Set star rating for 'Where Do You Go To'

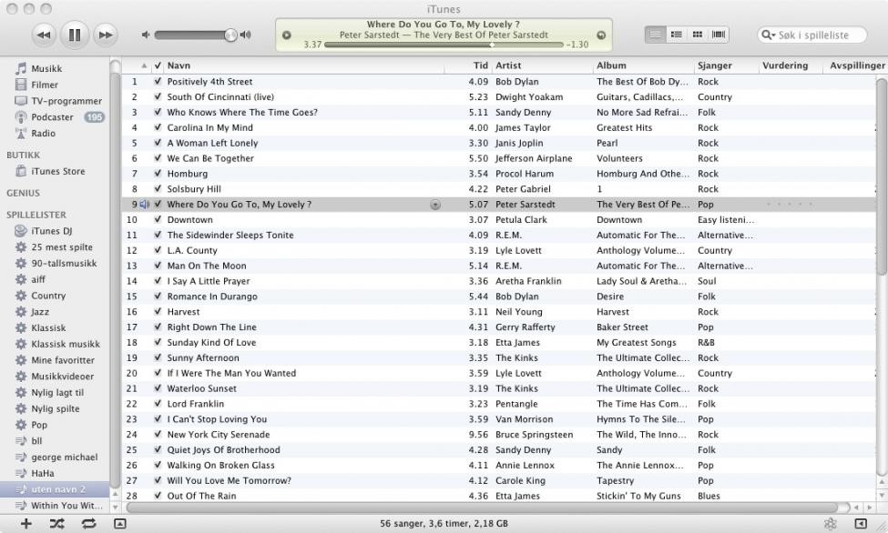pos(790,205)
